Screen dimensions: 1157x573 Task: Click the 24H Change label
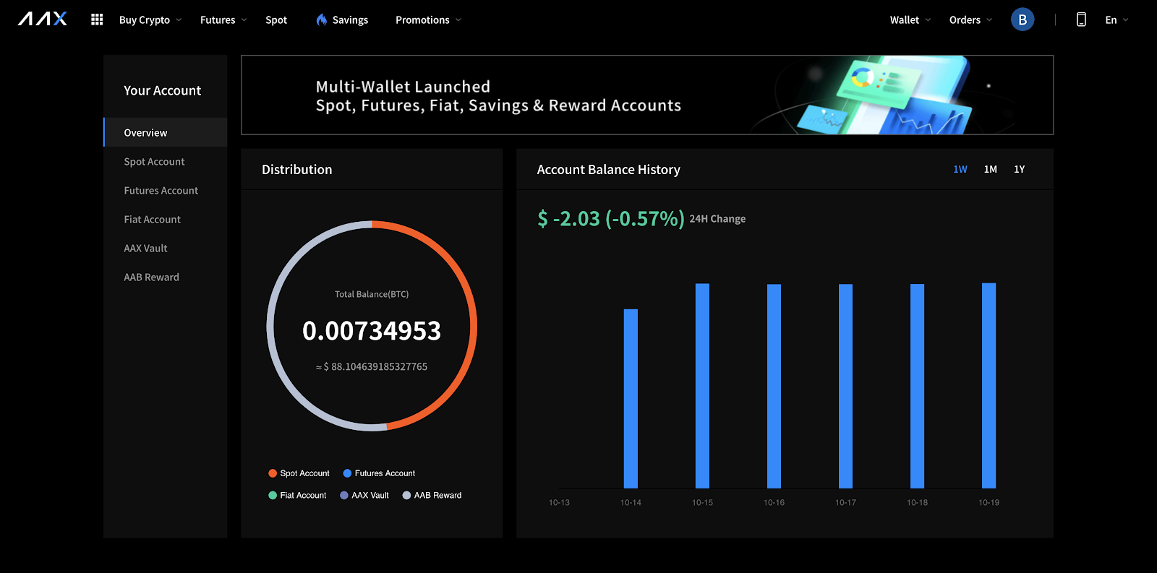click(x=717, y=219)
